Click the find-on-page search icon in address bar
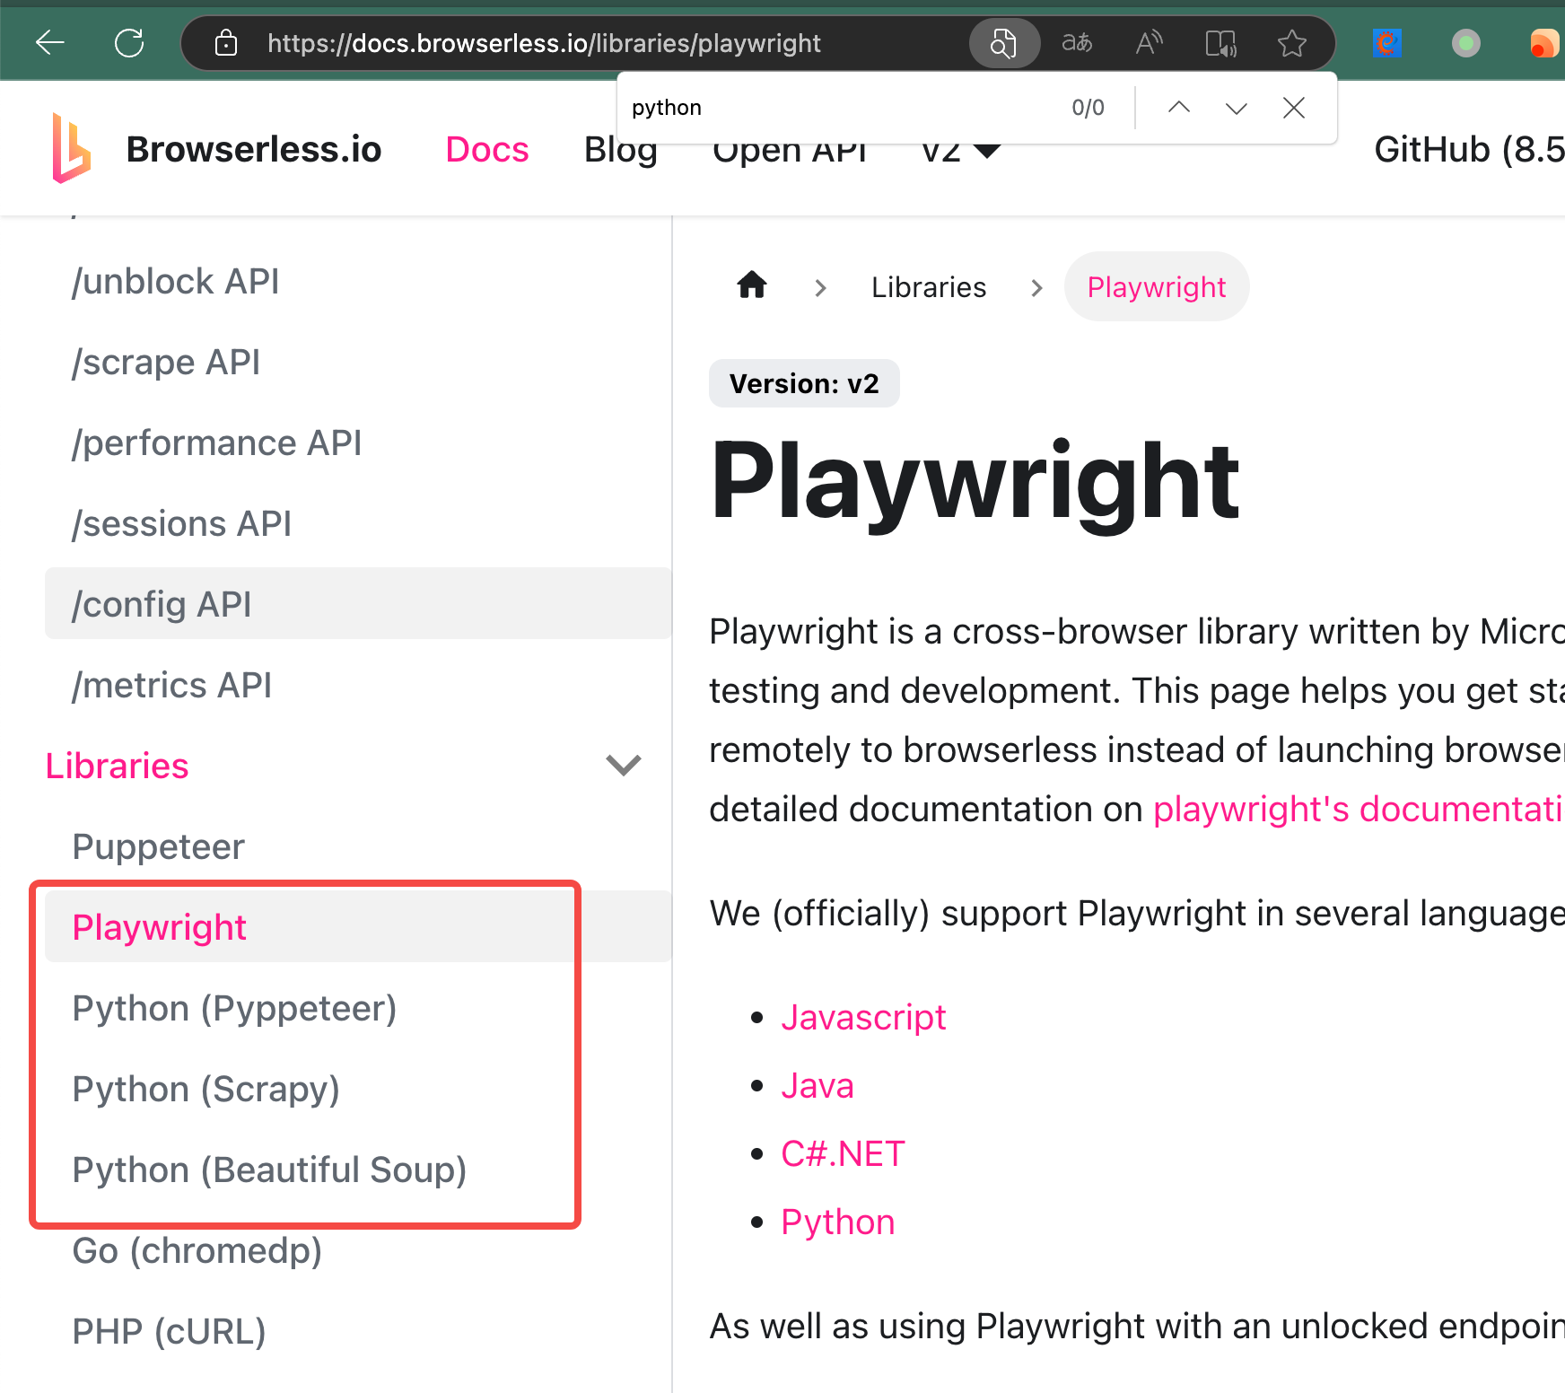Screen dimensions: 1565x1393 (x=1003, y=42)
